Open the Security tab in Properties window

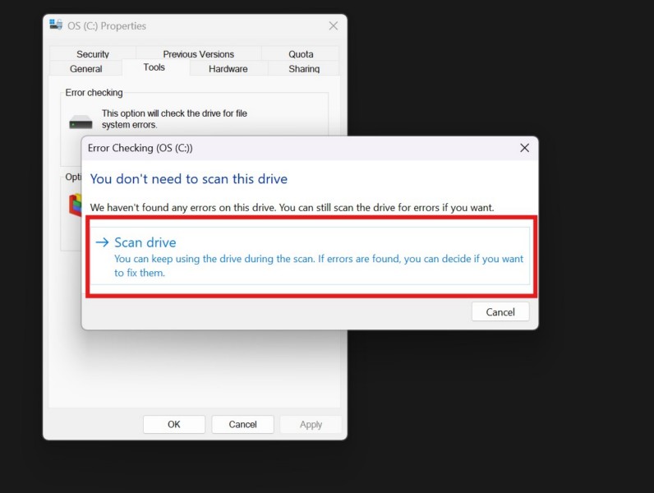(x=93, y=54)
